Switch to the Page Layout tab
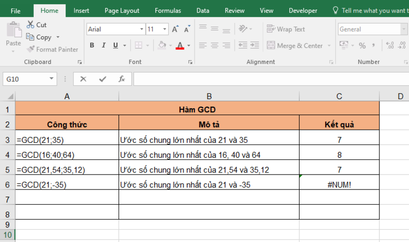This screenshot has height=242, width=409. (x=122, y=11)
